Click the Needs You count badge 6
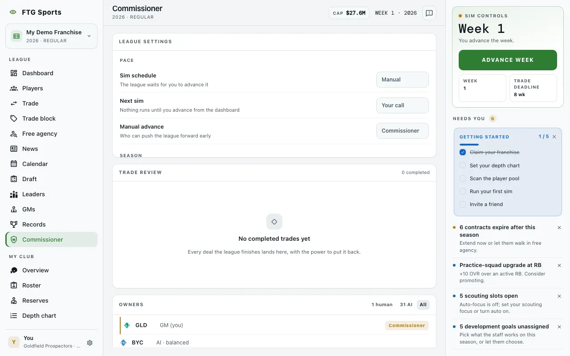Viewport: 570px width, 356px height. (492, 118)
